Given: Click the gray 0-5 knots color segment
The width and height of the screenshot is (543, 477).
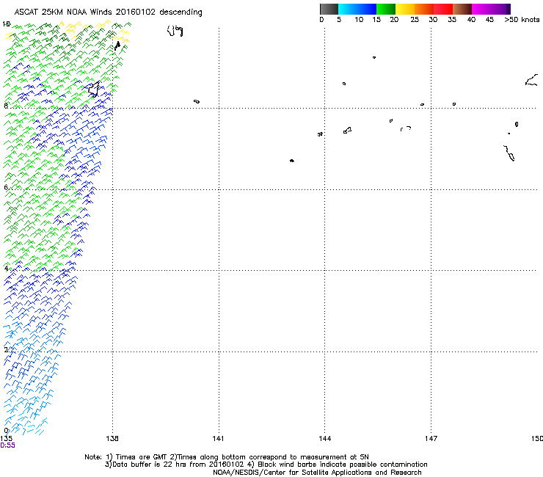Looking at the screenshot, I should (x=329, y=9).
